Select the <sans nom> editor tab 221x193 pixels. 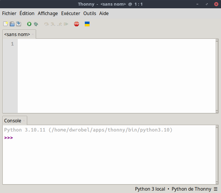17,34
